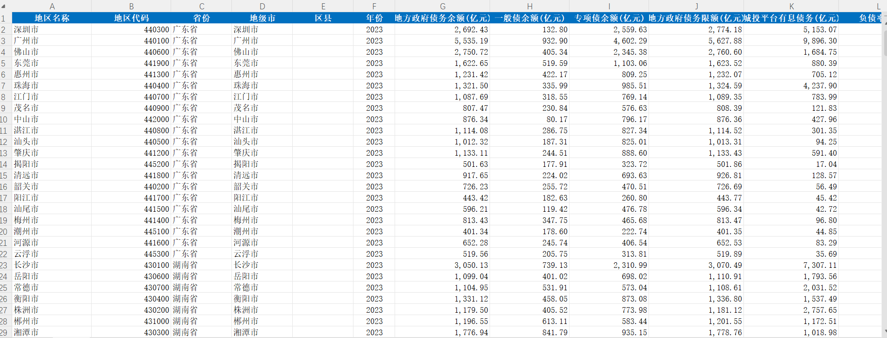Click the 专项债余额(亿元) header cell
This screenshot has width=887, height=338.
tap(609, 18)
